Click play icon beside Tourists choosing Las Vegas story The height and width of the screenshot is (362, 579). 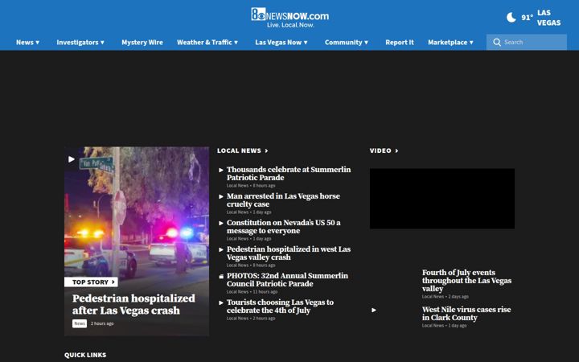(x=221, y=303)
